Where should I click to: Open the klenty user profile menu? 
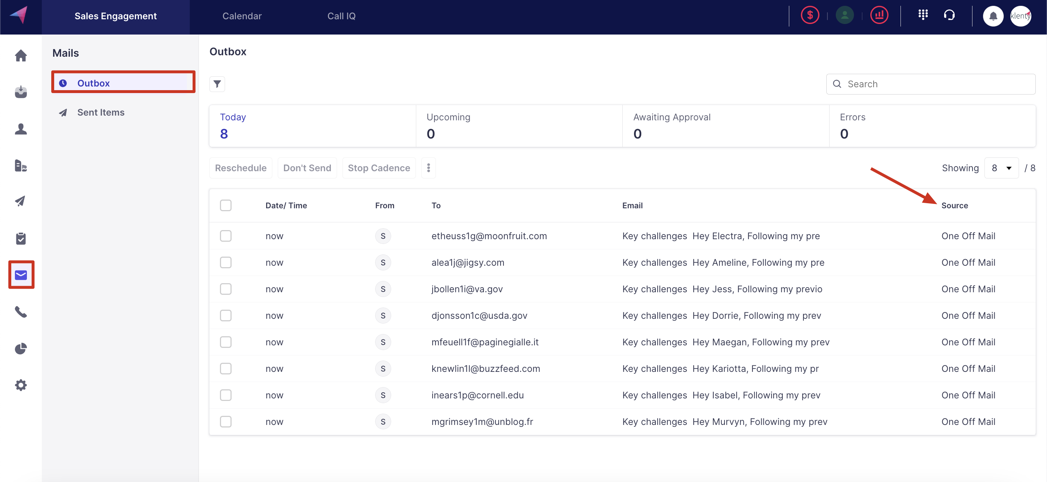(1020, 16)
